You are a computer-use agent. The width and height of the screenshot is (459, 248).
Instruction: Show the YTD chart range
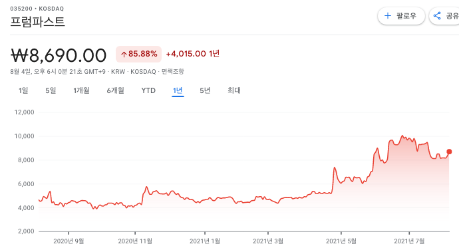148,90
